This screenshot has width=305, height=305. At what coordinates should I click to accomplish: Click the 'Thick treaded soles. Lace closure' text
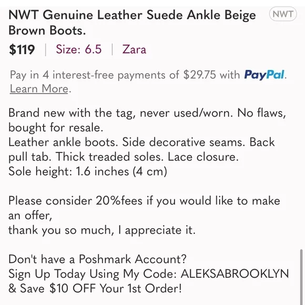[147, 157]
